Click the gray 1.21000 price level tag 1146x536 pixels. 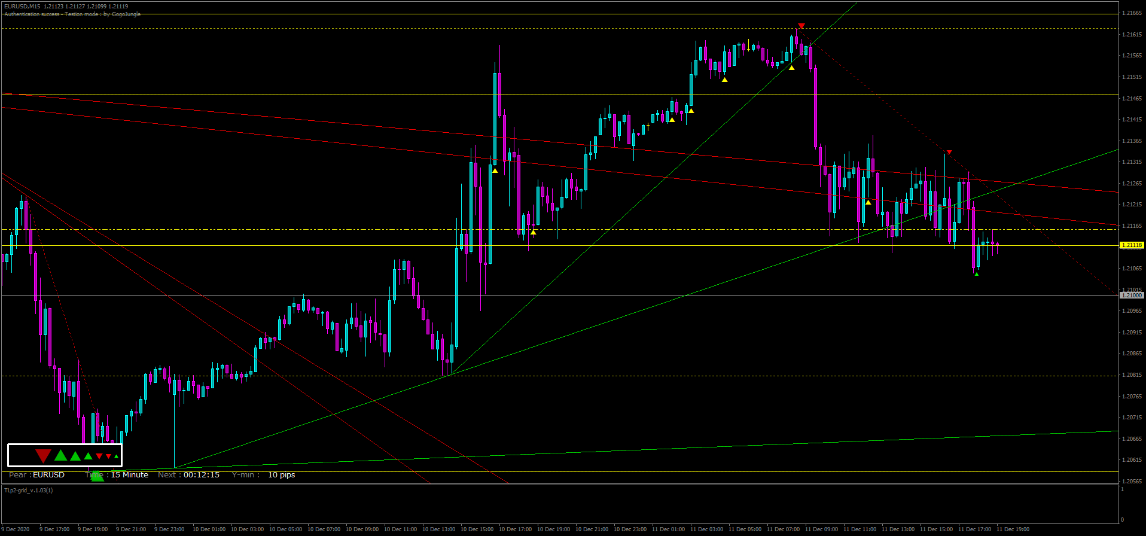(x=1131, y=296)
